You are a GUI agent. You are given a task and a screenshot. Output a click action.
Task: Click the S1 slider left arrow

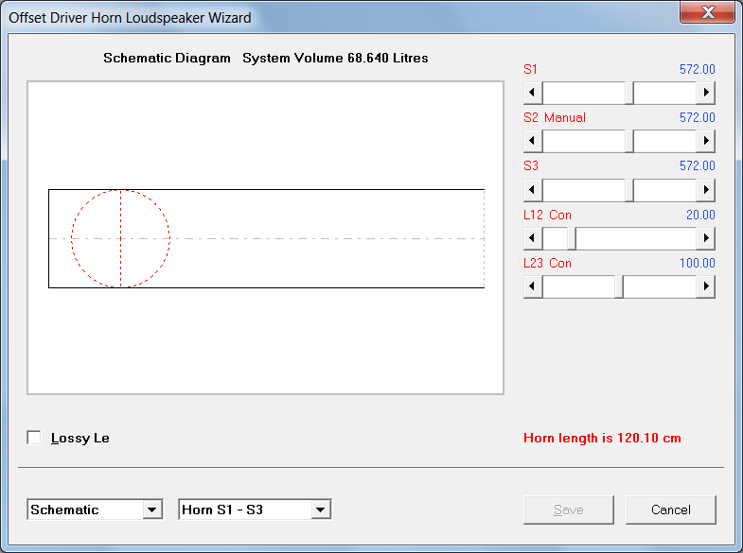click(533, 93)
